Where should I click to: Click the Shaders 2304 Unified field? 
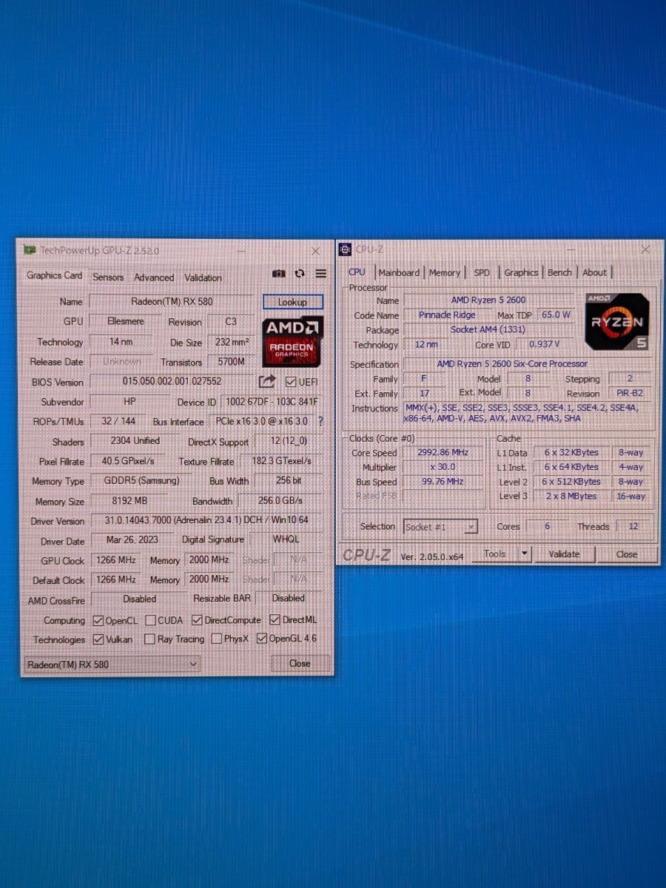coord(136,441)
